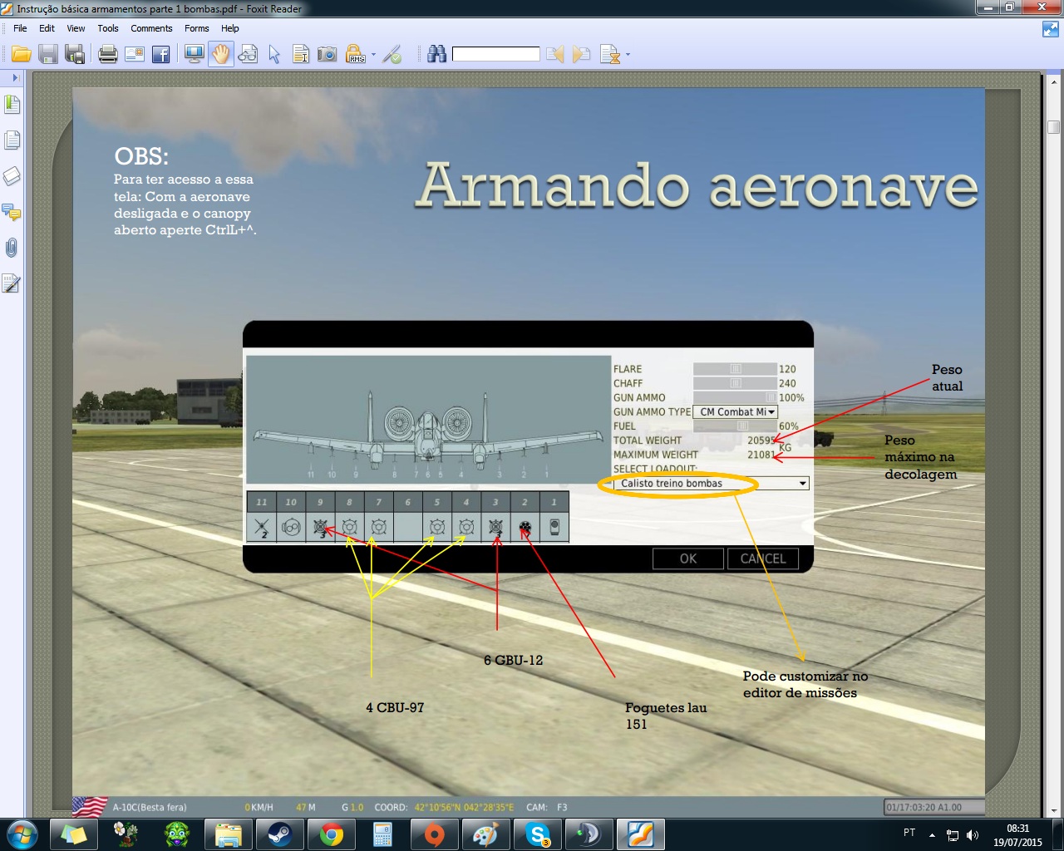Open the Signatures panel in sidebar
The height and width of the screenshot is (851, 1064).
[12, 284]
